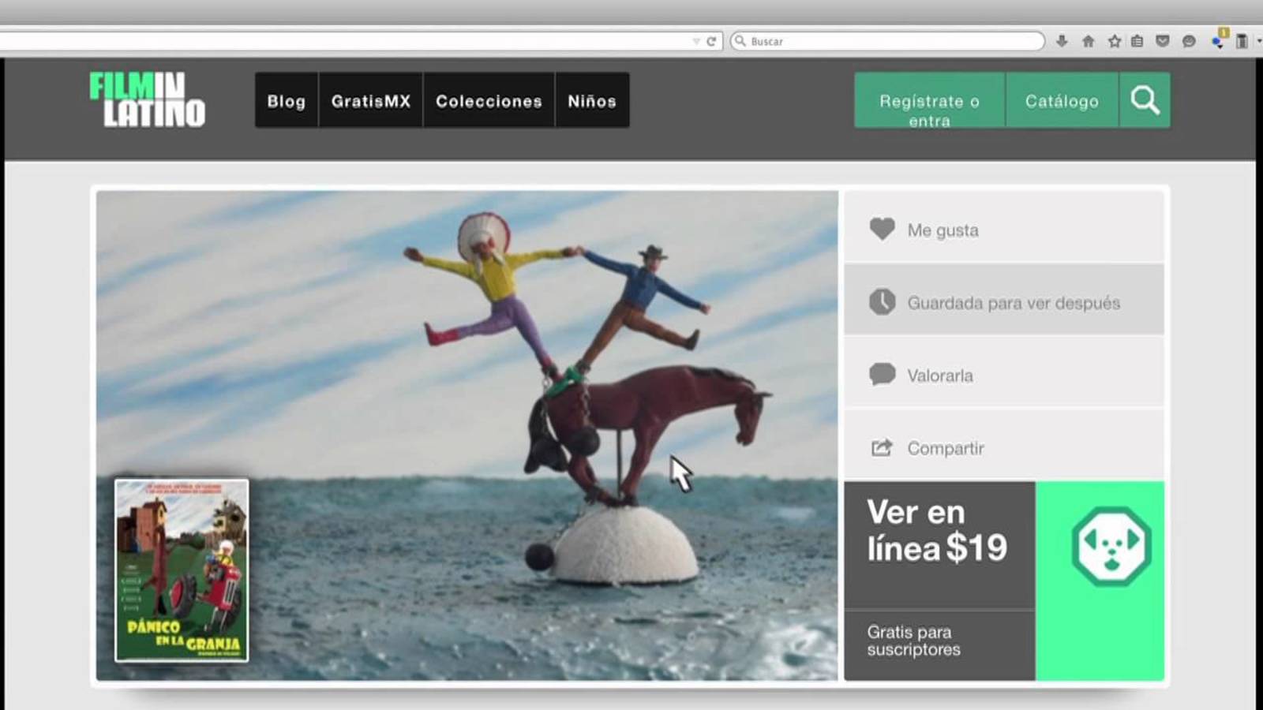Click the speech bubble Valorarla icon
Viewport: 1263px width, 710px height.
[882, 374]
